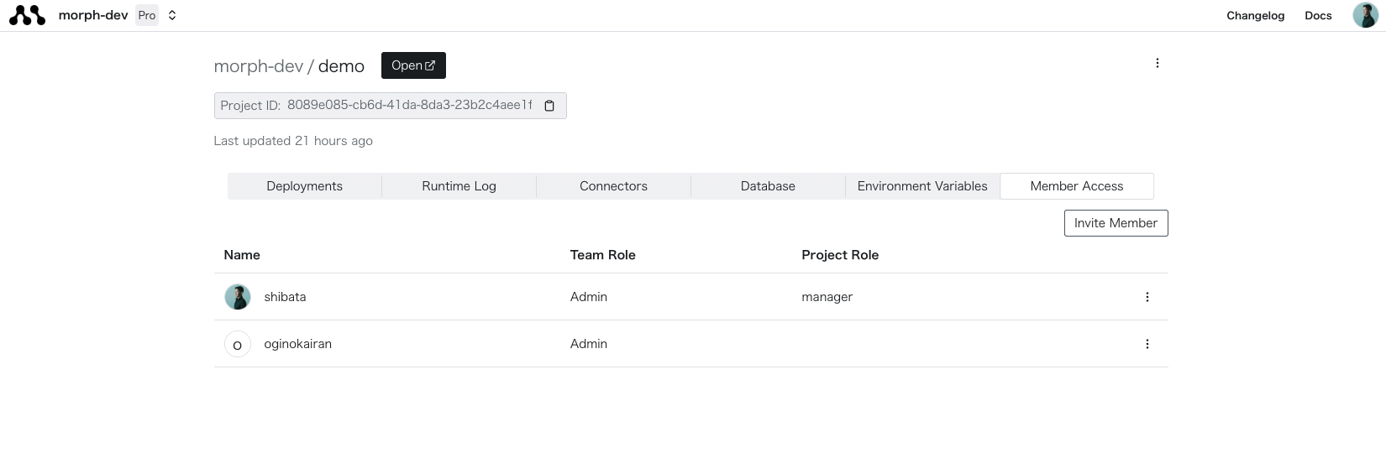Click the Team Role column header

[602, 255]
